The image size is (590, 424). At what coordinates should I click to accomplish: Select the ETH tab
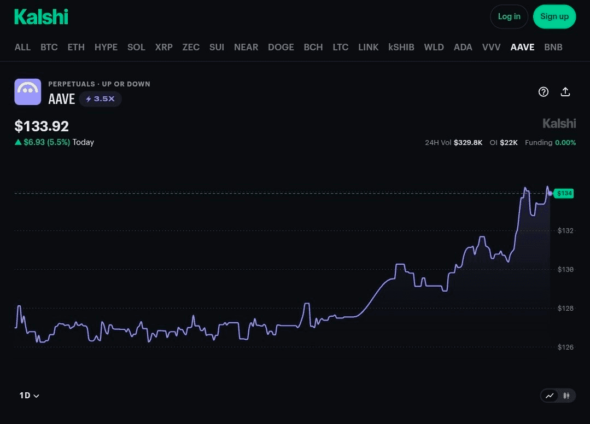pyautogui.click(x=76, y=47)
